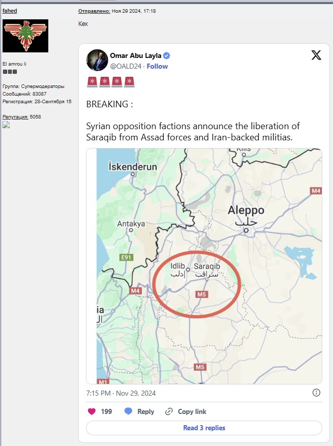Click the blue verified badge
The image size is (333, 446).
[167, 56]
